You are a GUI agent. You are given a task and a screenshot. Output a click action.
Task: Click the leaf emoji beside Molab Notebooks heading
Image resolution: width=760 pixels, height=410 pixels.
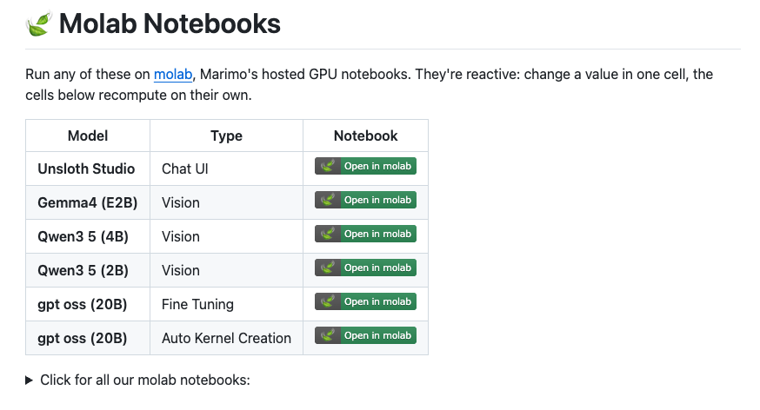click(39, 23)
